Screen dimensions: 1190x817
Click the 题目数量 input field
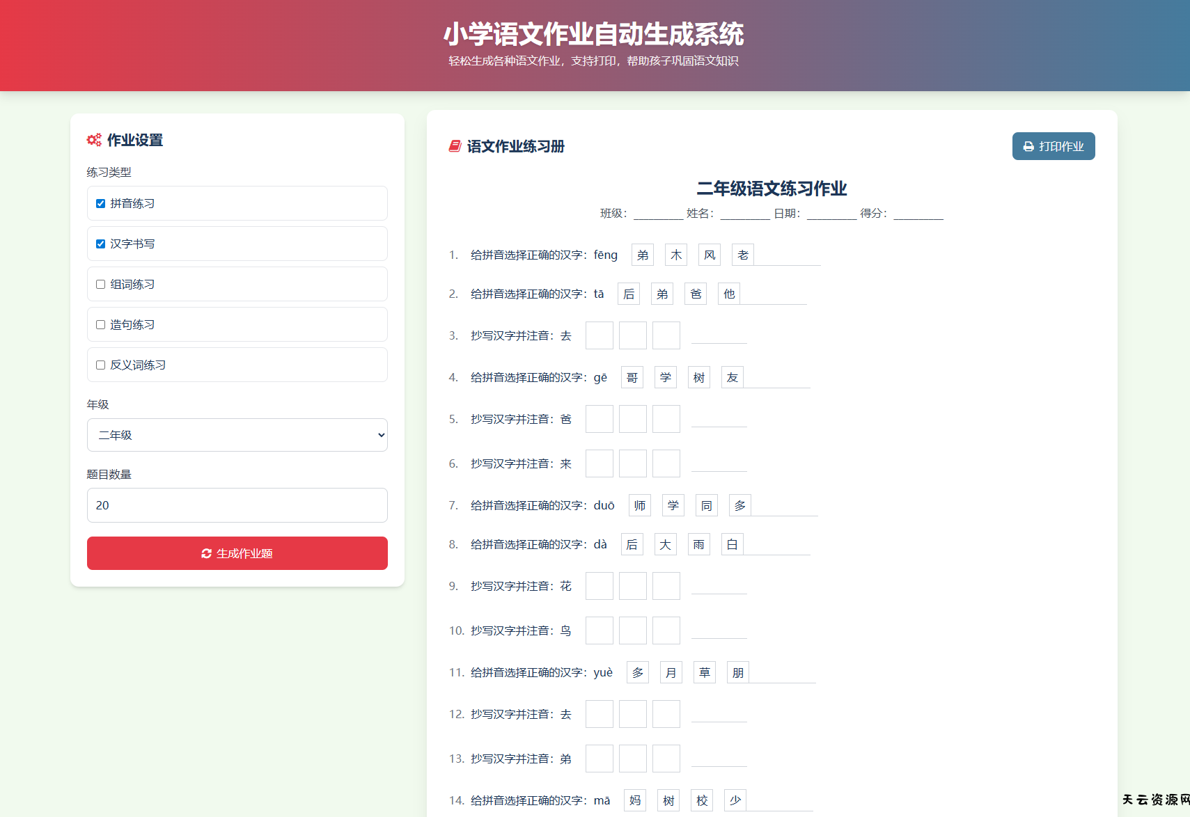(x=237, y=505)
